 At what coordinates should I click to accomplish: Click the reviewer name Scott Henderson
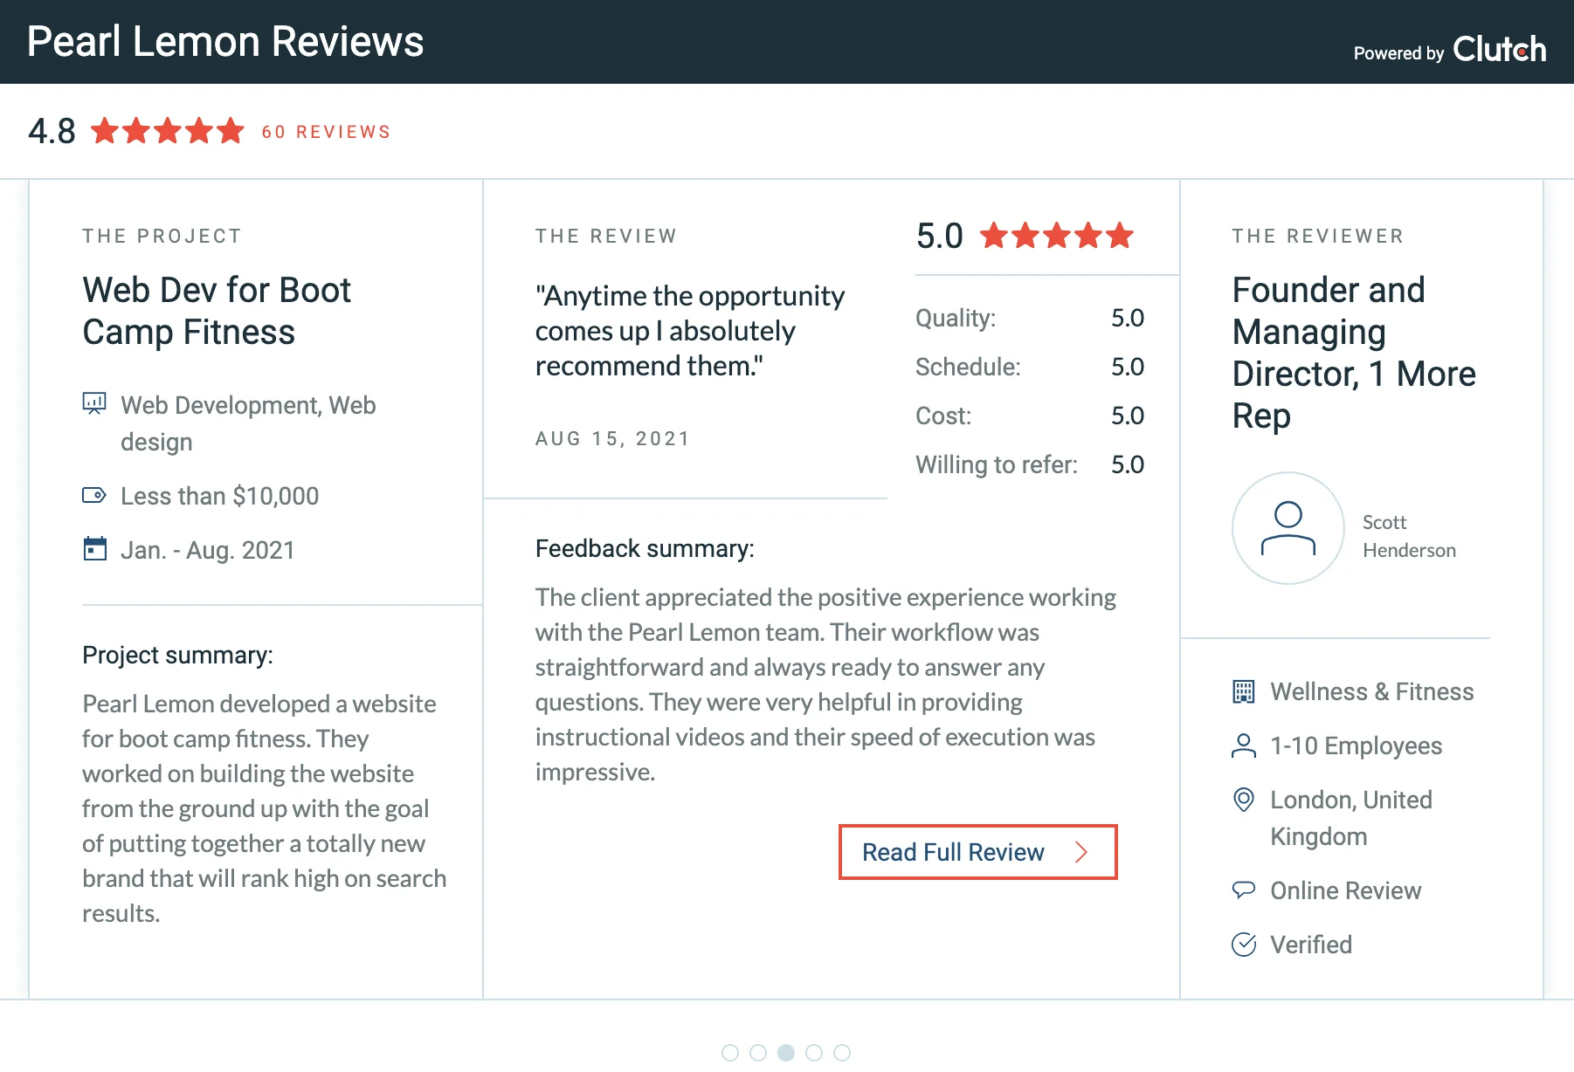[1409, 536]
